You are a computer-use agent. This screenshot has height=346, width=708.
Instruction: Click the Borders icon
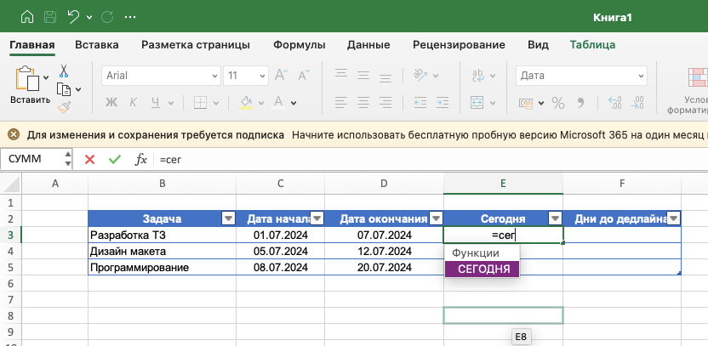pos(201,103)
